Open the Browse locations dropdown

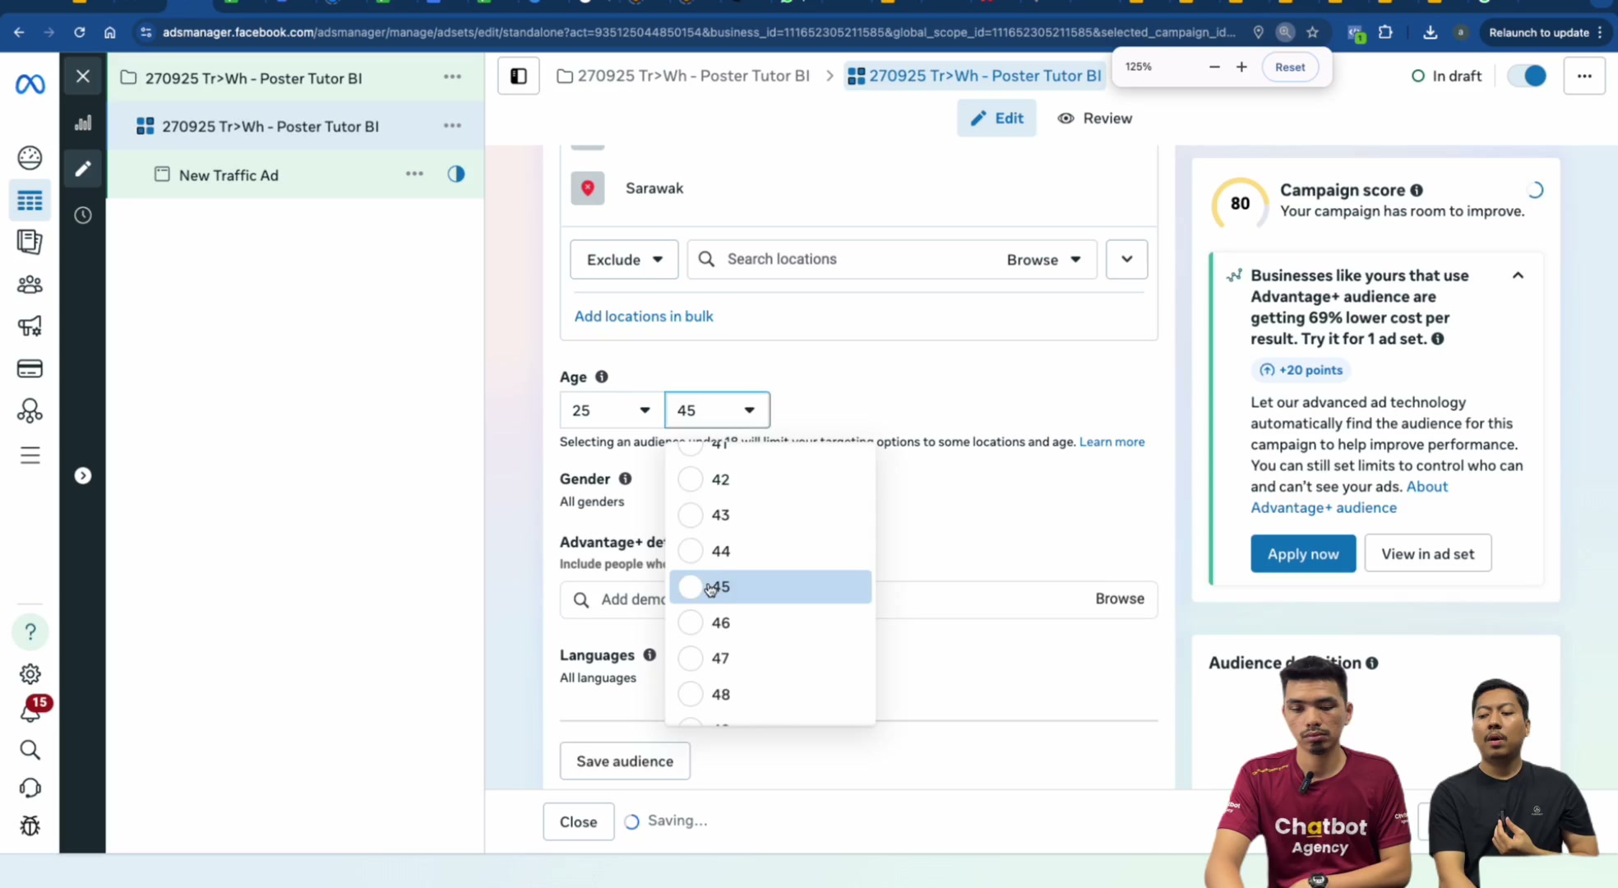tap(1043, 260)
